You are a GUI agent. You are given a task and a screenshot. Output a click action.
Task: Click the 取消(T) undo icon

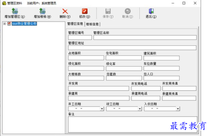pyautogui.click(x=128, y=11)
